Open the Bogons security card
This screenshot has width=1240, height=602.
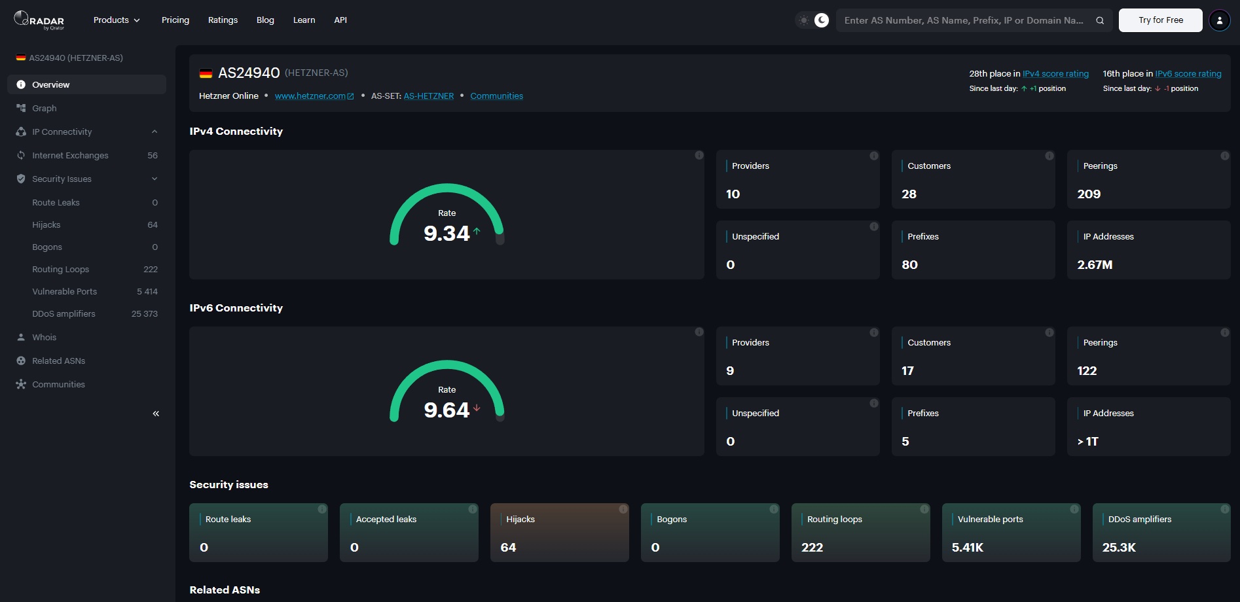point(710,533)
